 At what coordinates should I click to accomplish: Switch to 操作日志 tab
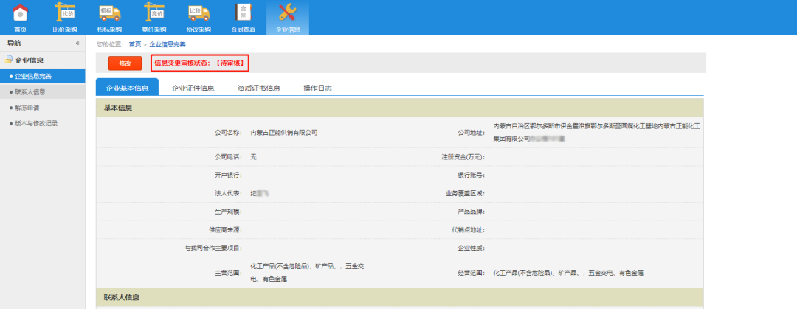point(317,88)
